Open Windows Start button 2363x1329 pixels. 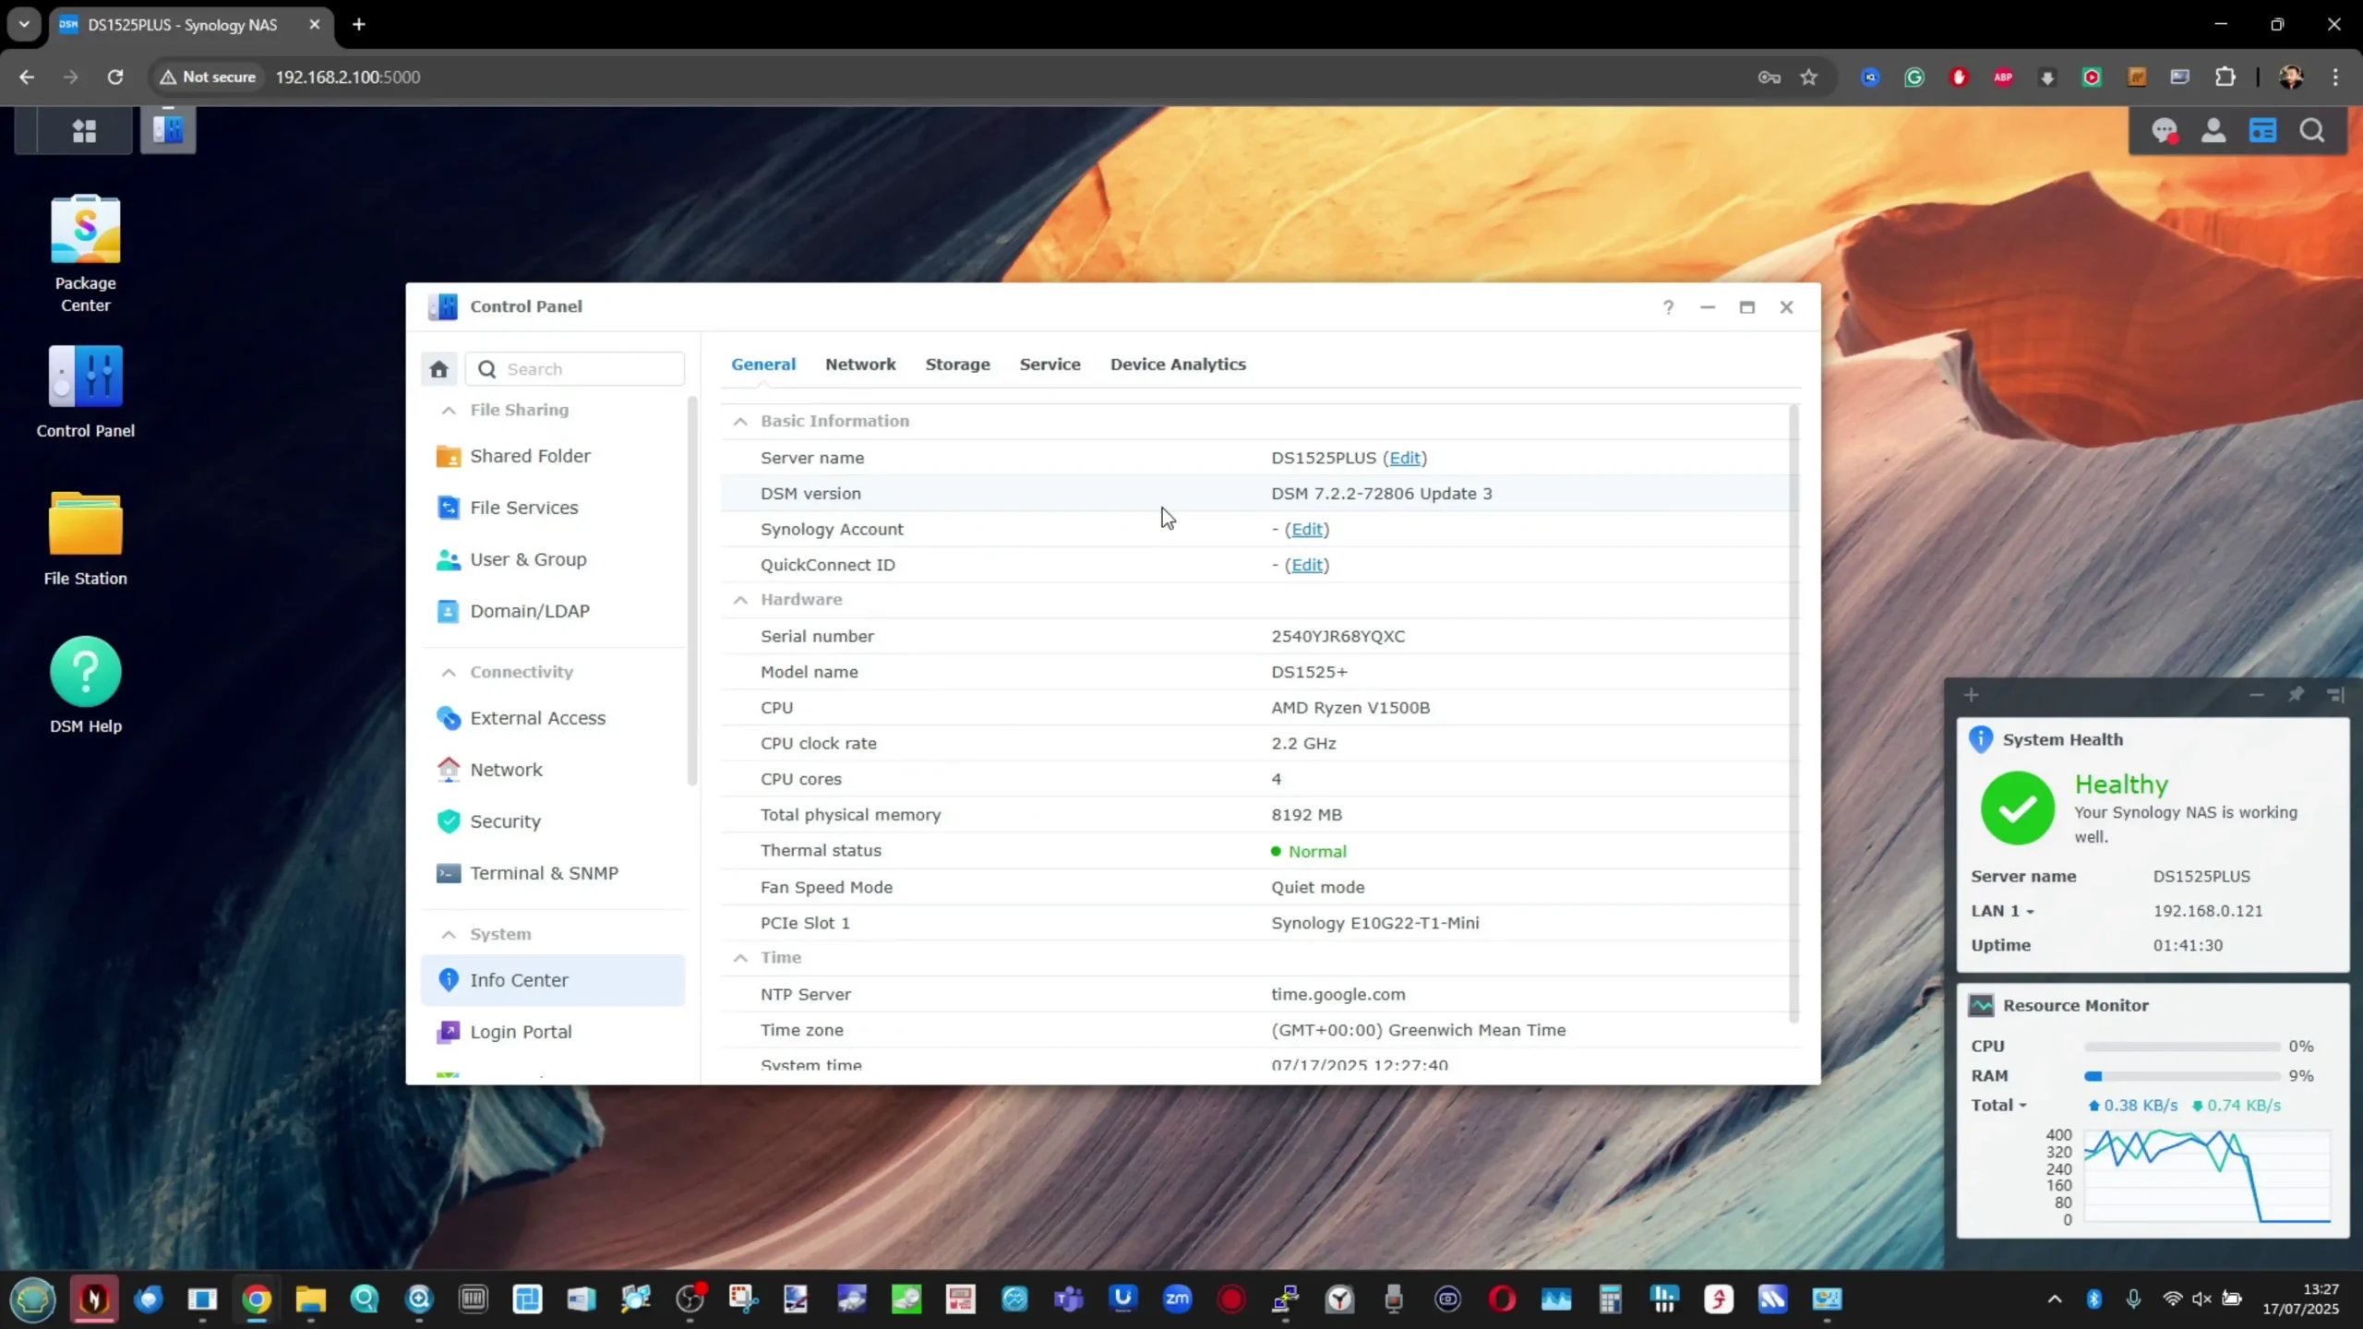pos(33,1299)
